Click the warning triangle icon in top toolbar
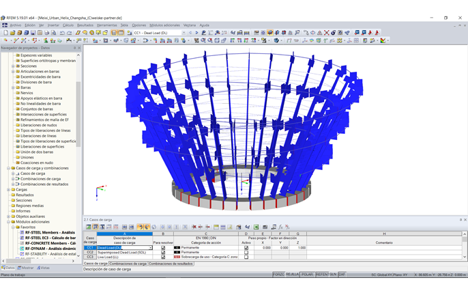Screen dimensions: 468x293 tap(320, 33)
